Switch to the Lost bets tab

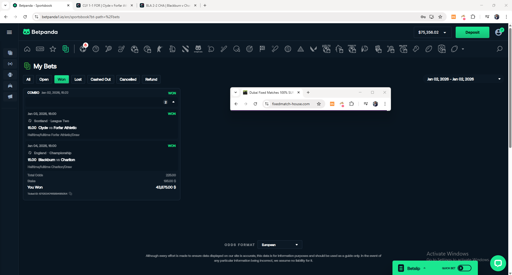(x=78, y=79)
